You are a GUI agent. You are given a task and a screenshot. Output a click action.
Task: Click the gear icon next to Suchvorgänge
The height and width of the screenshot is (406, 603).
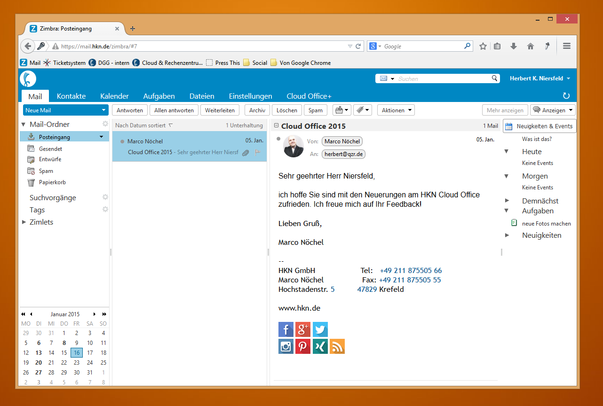tap(105, 197)
